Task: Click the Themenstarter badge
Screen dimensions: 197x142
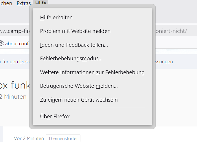Action: coord(63,139)
